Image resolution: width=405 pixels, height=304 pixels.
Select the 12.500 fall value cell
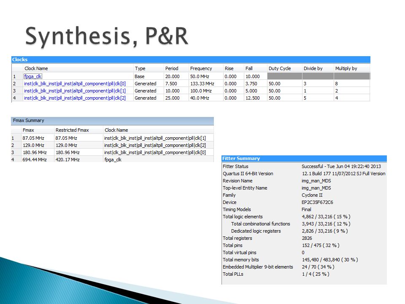[252, 98]
